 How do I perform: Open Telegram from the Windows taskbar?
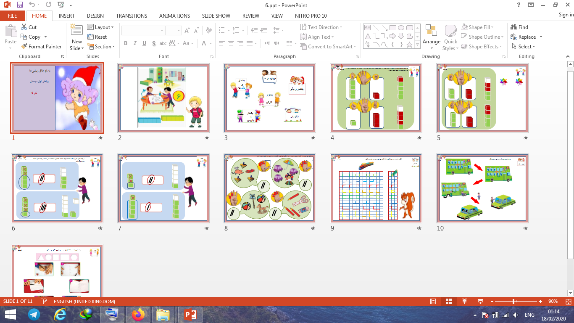[x=34, y=314]
